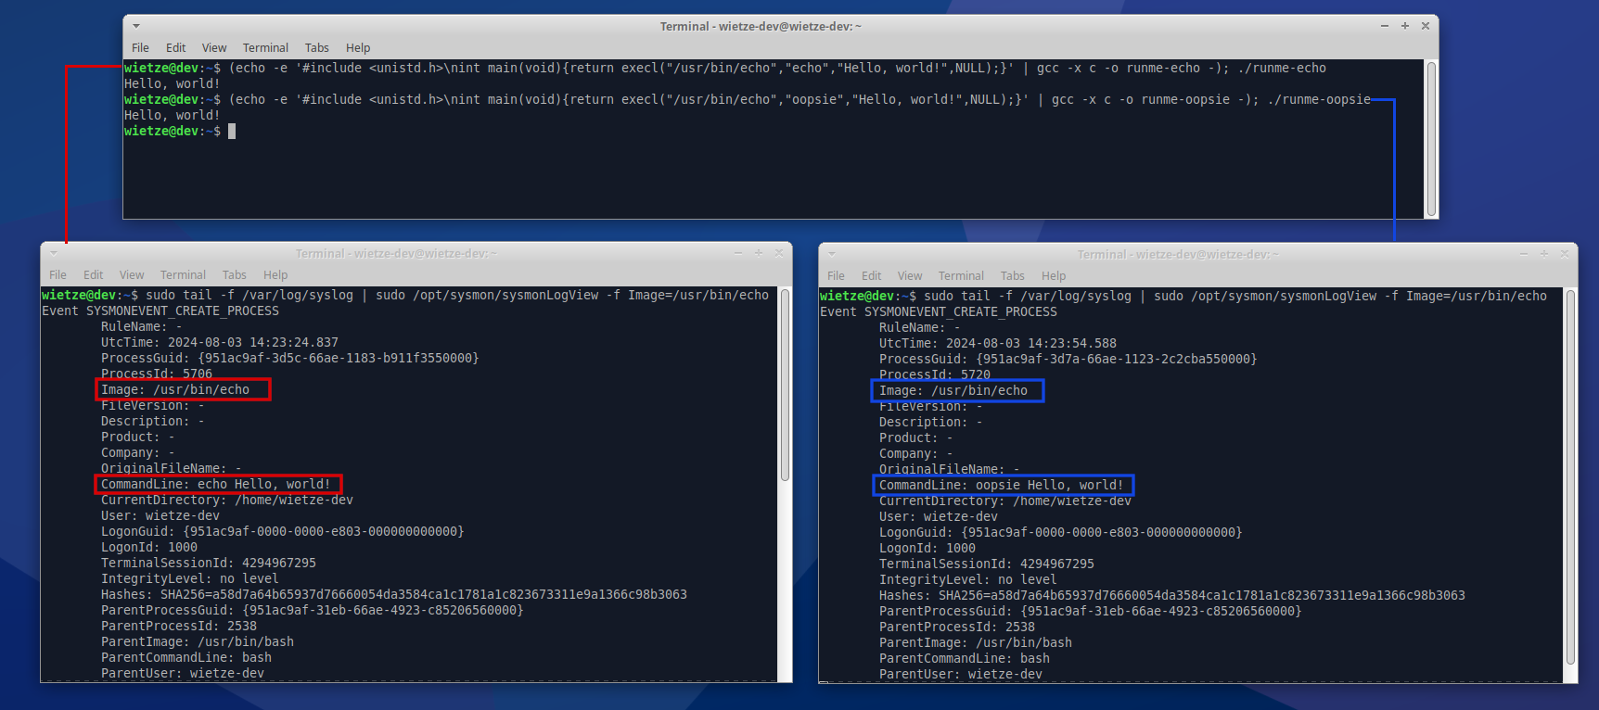
Task: Maximize the bottom-right terminal window
Action: [x=1544, y=254]
